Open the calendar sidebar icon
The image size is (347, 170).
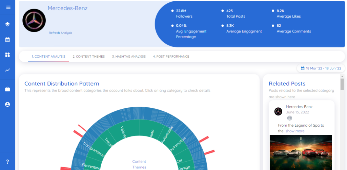7,40
